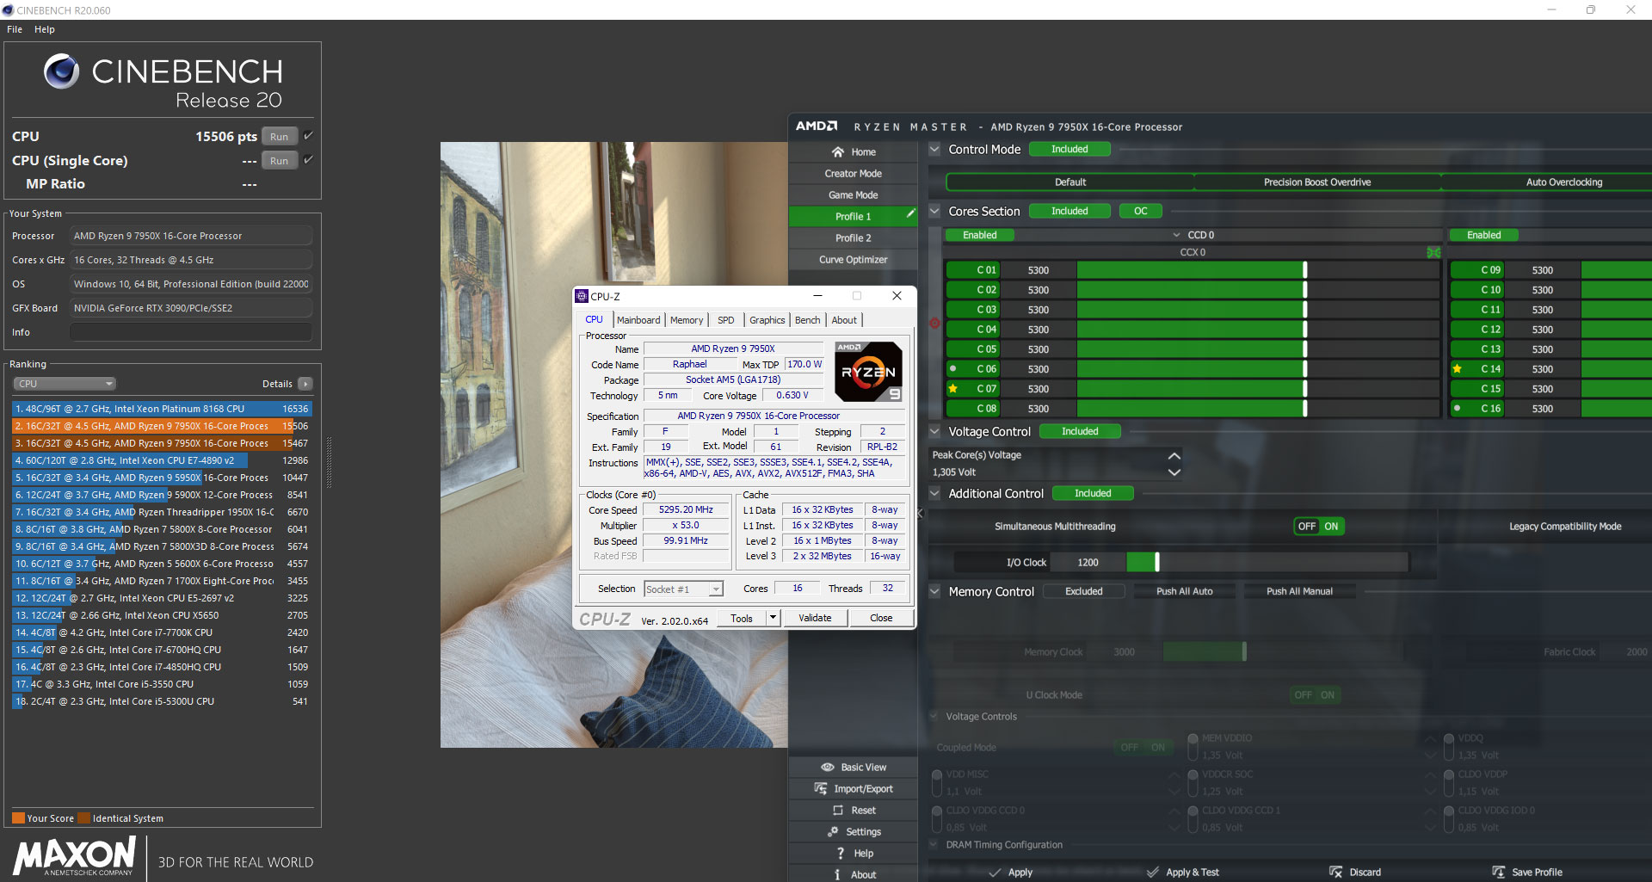Open the Cinebench Help menu

click(x=45, y=29)
